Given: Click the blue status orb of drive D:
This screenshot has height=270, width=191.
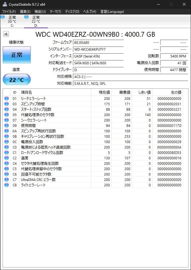Looking at the screenshot, I should [x=26, y=17].
